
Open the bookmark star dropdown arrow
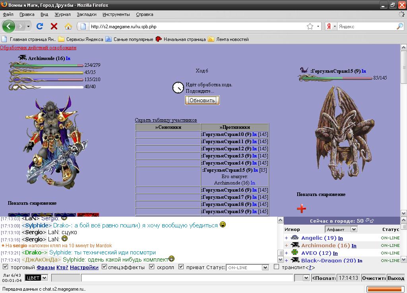pyautogui.click(x=318, y=27)
